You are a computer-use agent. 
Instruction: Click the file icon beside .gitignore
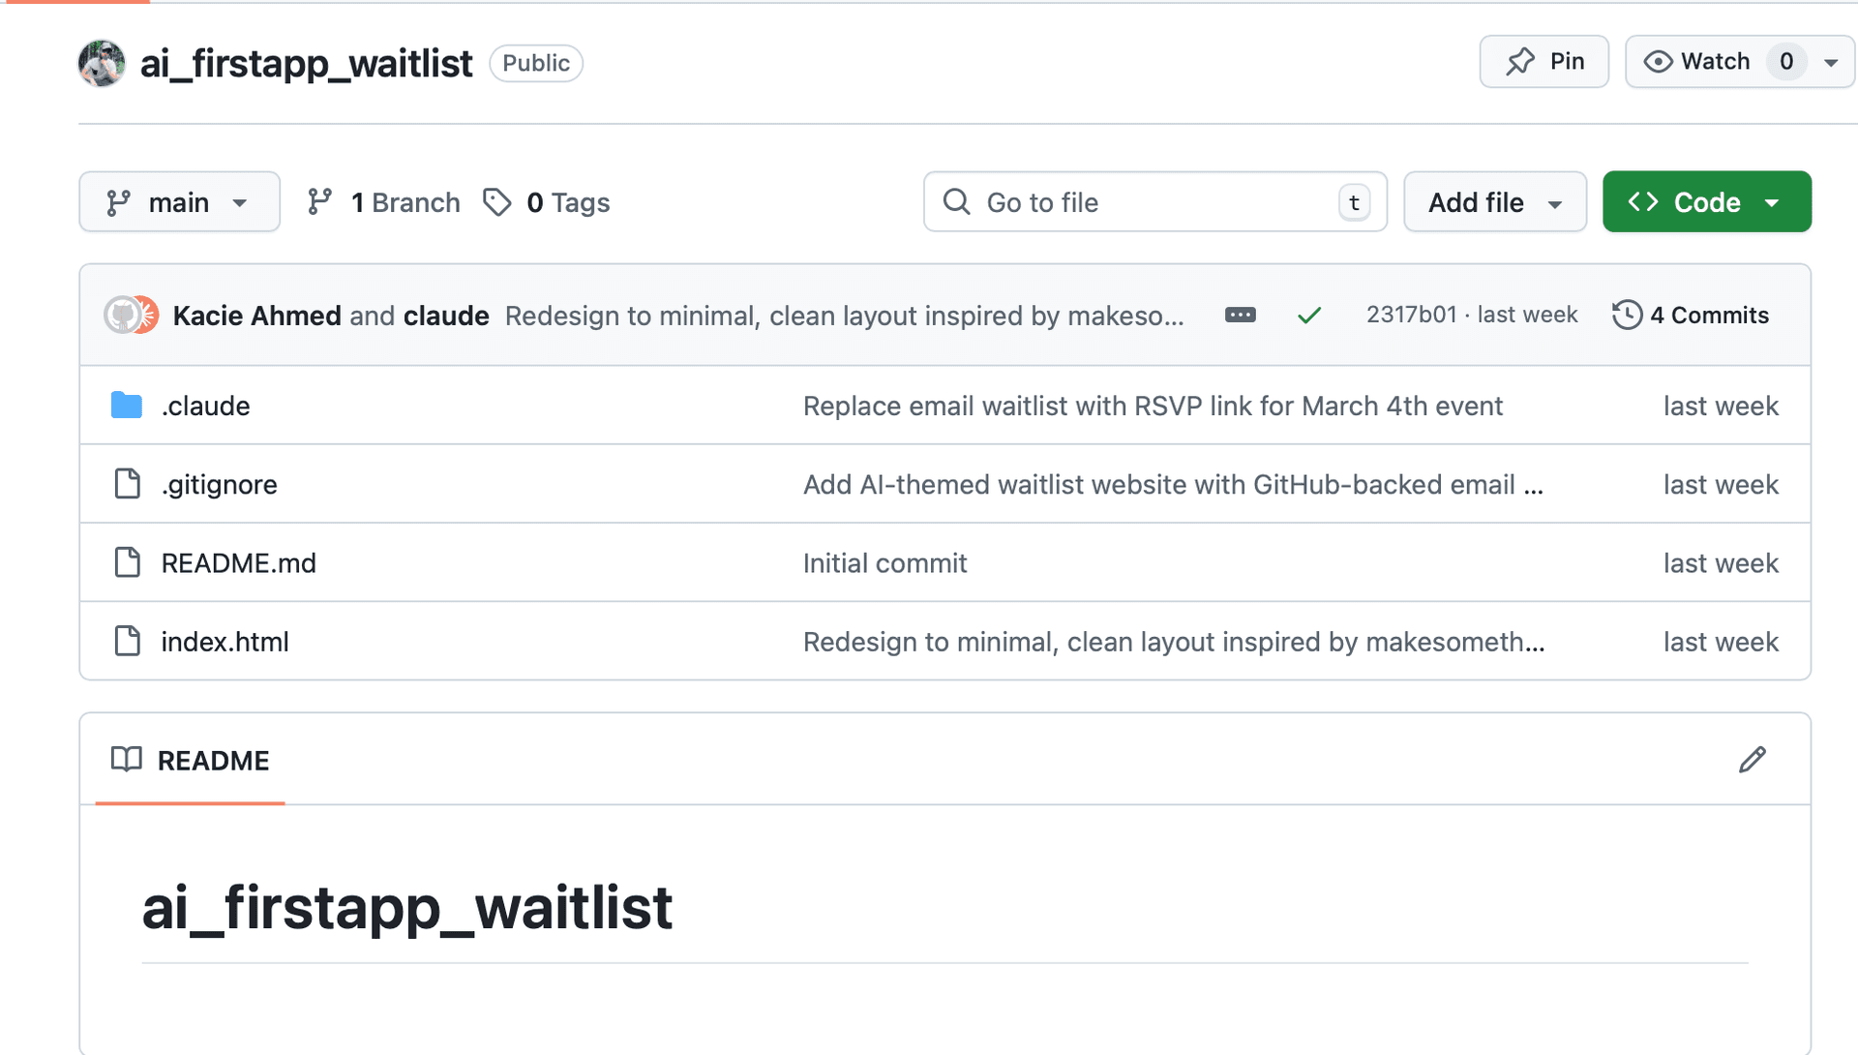pos(128,484)
